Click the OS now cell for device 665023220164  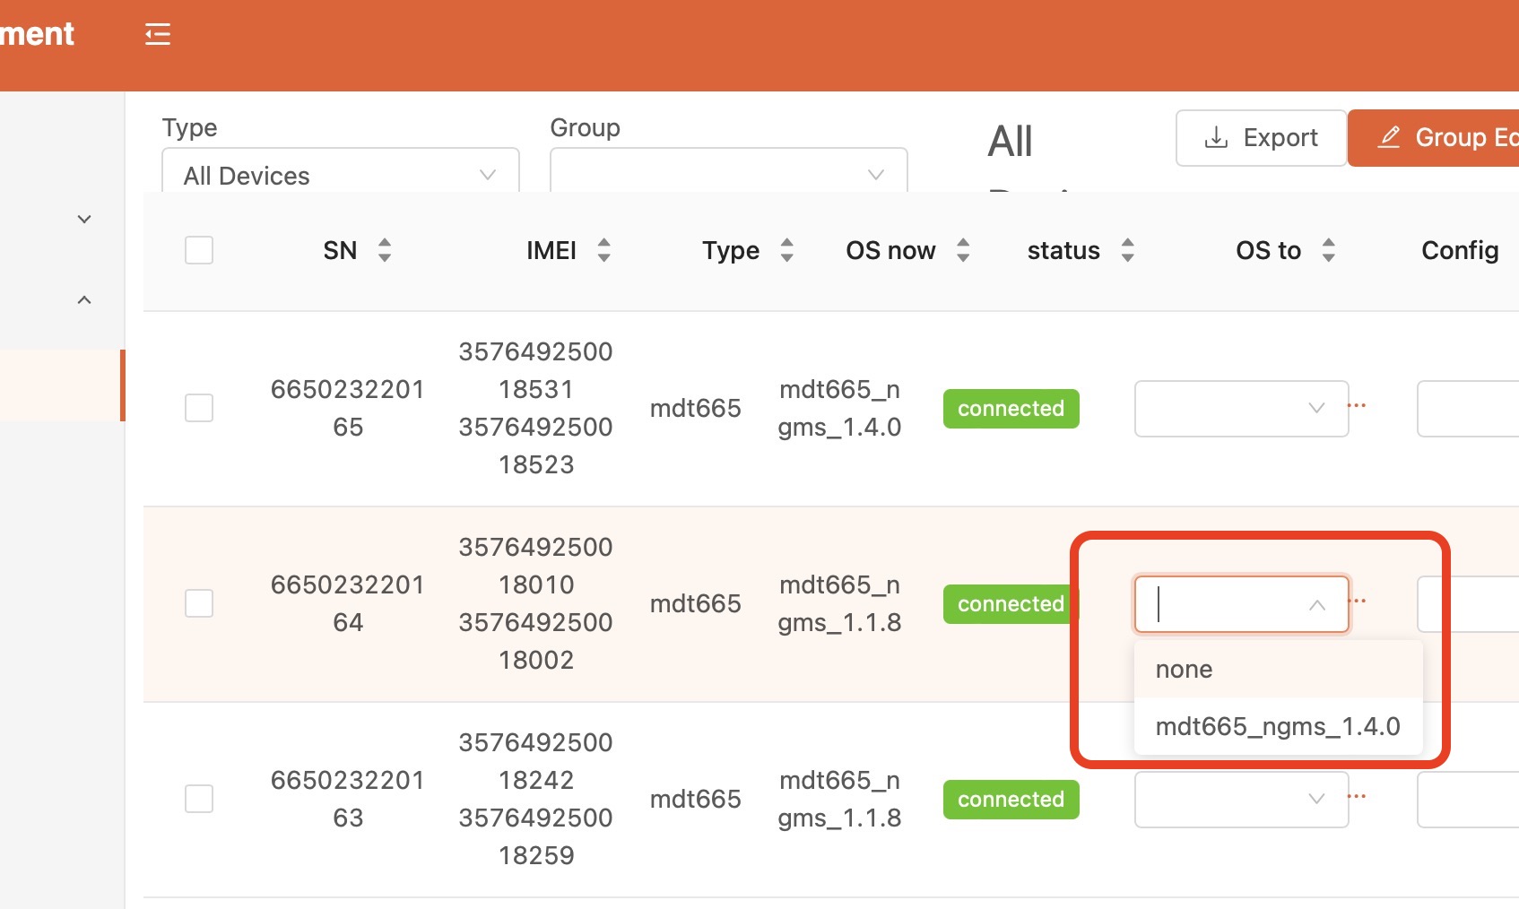(x=839, y=603)
